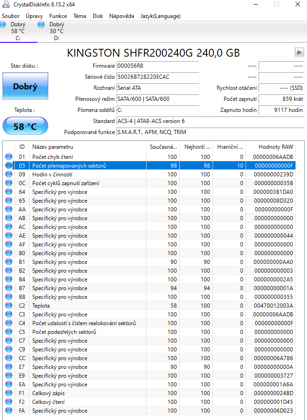
Task: Click status orb for Počet chyb čtení
Action: pyautogui.click(x=9, y=157)
